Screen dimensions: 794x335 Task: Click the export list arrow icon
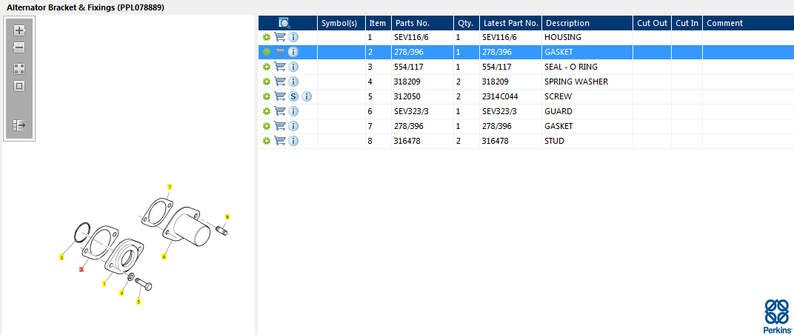tap(19, 125)
